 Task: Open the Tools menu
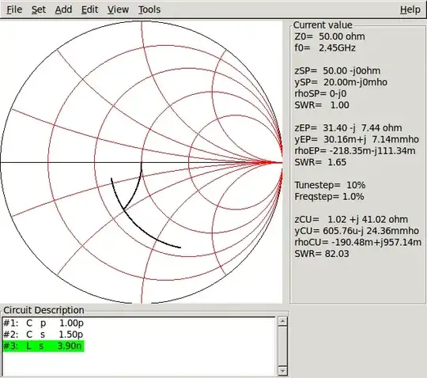(x=149, y=9)
